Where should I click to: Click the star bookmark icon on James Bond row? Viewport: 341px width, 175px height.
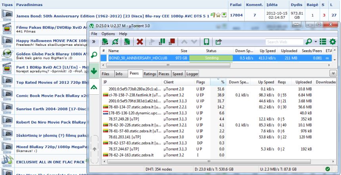[x=218, y=15]
